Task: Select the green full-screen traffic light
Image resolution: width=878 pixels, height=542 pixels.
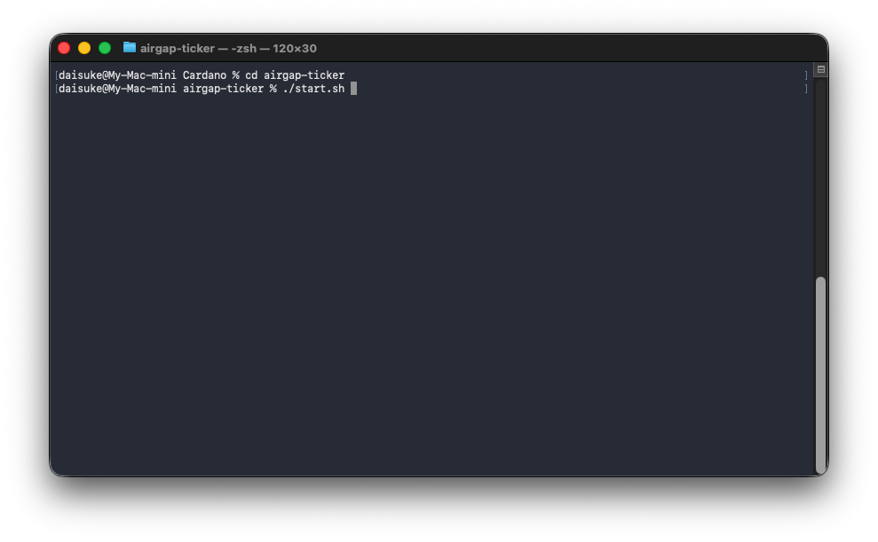Action: tap(104, 48)
